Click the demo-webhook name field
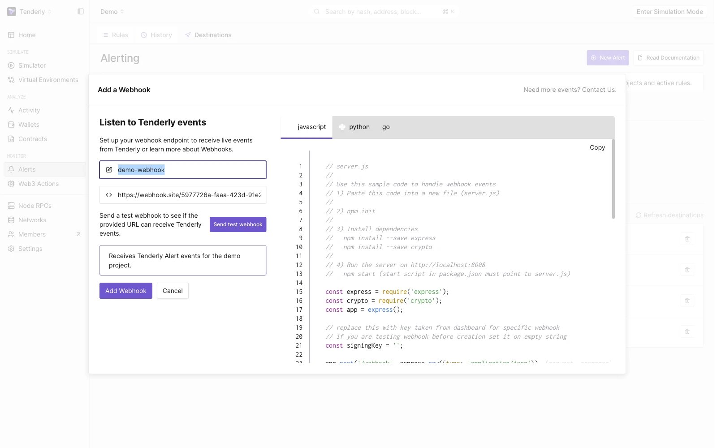This screenshot has height=448, width=717. click(x=183, y=170)
